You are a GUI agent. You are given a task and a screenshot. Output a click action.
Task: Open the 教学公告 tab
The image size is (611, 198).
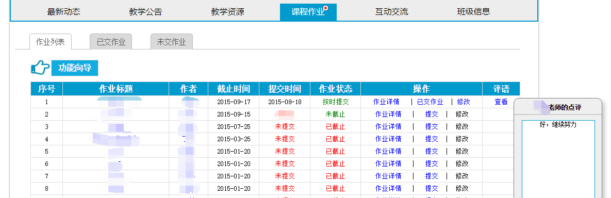[x=145, y=12]
